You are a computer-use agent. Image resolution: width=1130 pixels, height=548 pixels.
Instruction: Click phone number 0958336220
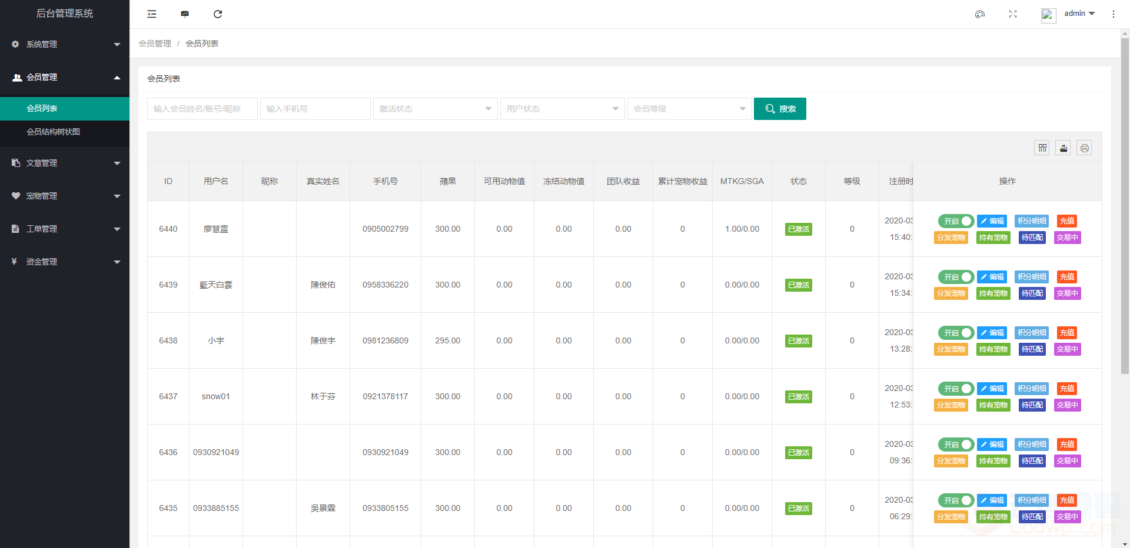point(385,285)
